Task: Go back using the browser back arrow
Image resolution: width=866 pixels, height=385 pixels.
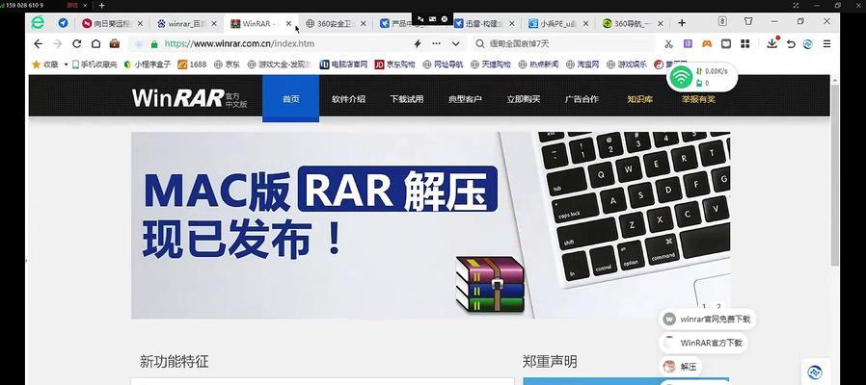Action: tap(38, 43)
